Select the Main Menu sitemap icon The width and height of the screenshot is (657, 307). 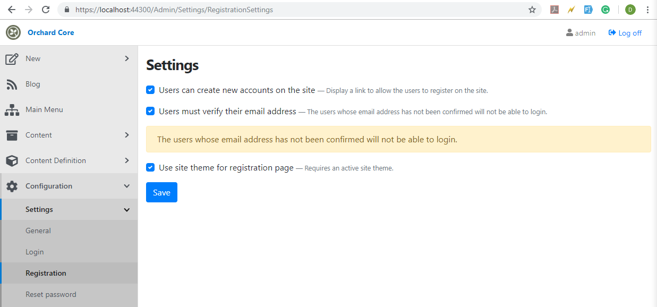pos(12,109)
